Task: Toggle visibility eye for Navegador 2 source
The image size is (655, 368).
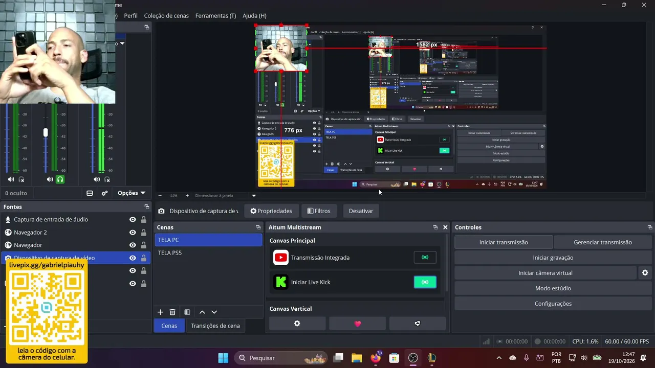Action: click(133, 233)
